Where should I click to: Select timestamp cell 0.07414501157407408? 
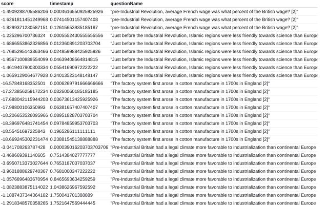[x=74, y=19]
